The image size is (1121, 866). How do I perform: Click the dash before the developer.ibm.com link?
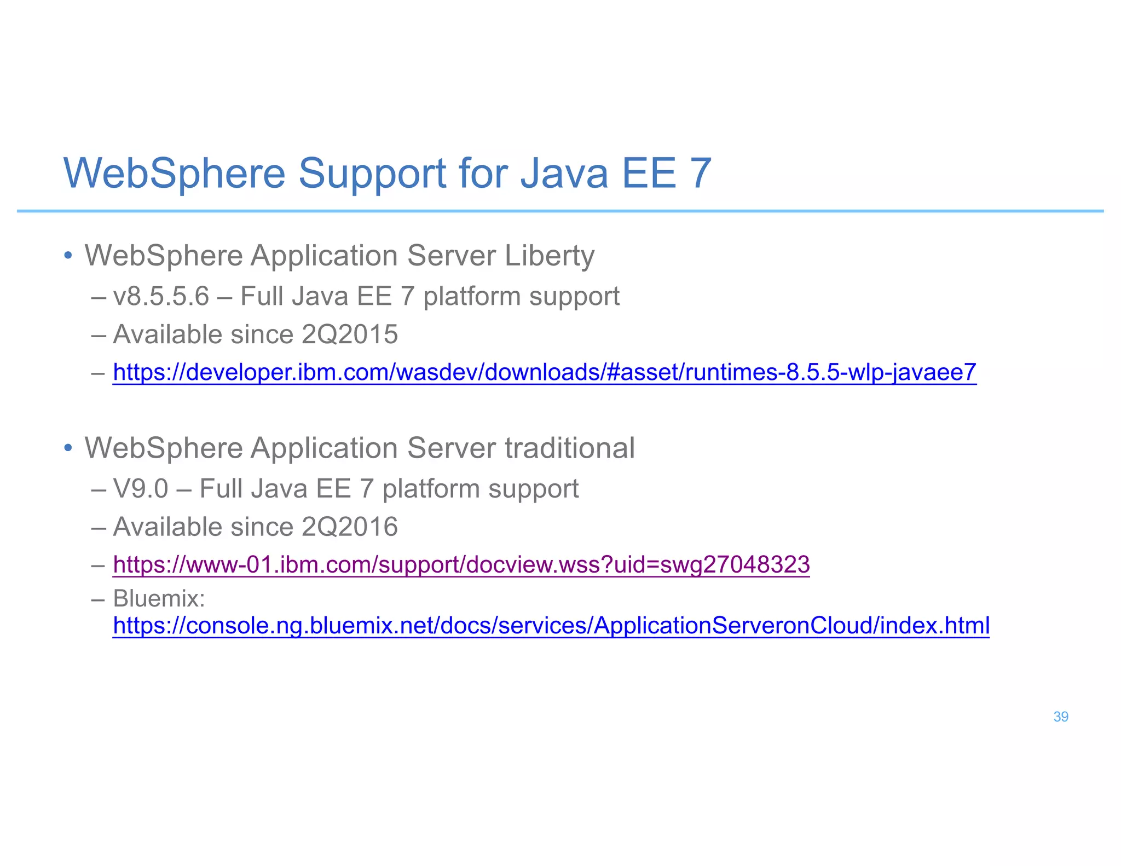point(99,373)
